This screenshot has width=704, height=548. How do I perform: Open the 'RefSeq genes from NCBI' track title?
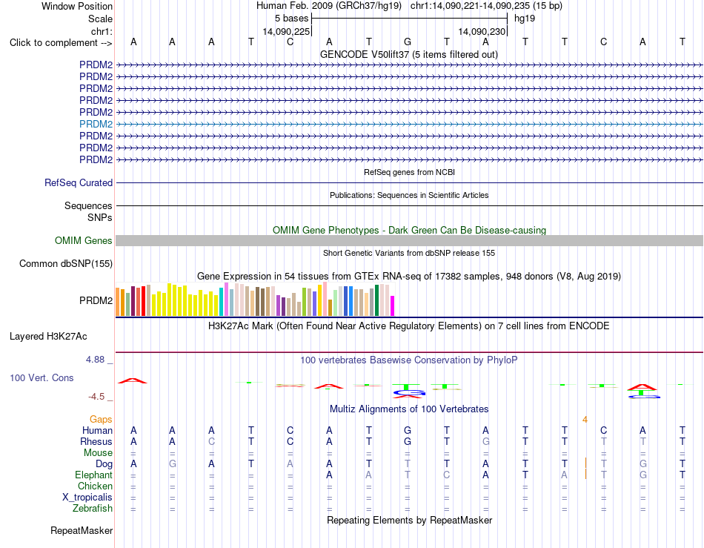[x=409, y=172]
